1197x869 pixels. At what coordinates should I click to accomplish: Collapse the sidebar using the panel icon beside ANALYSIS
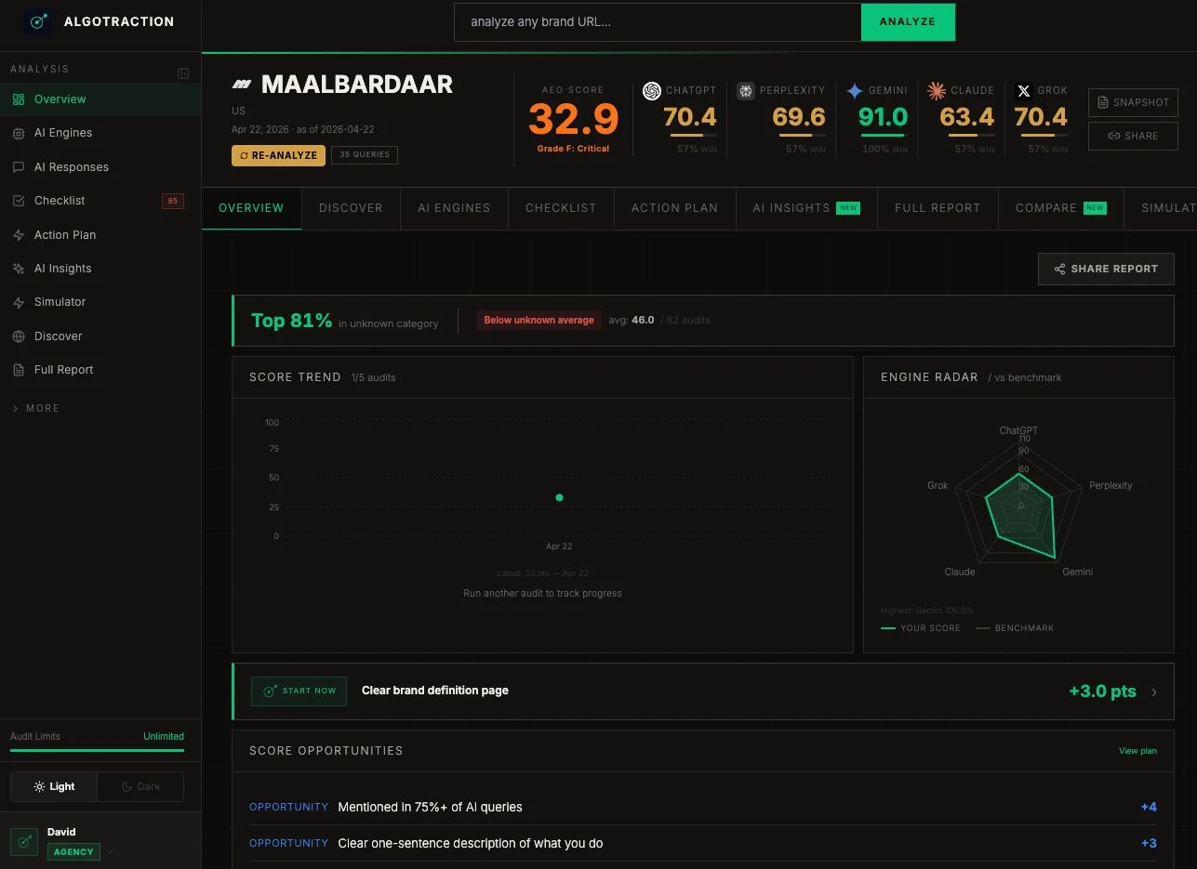pyautogui.click(x=183, y=73)
